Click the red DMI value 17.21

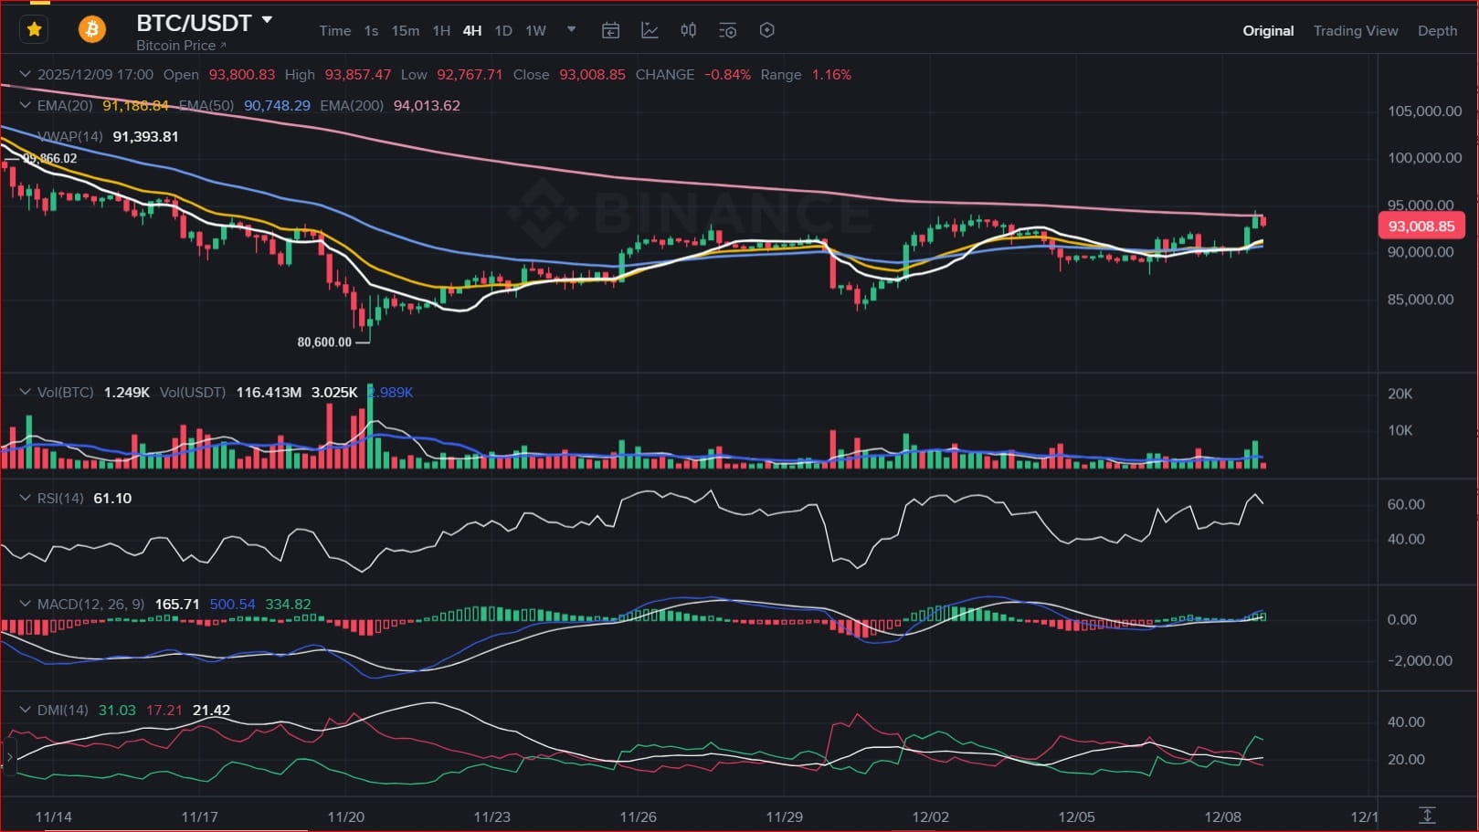[164, 710]
